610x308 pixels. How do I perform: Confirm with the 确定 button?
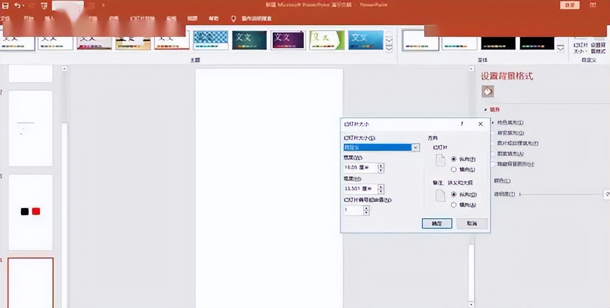437,223
